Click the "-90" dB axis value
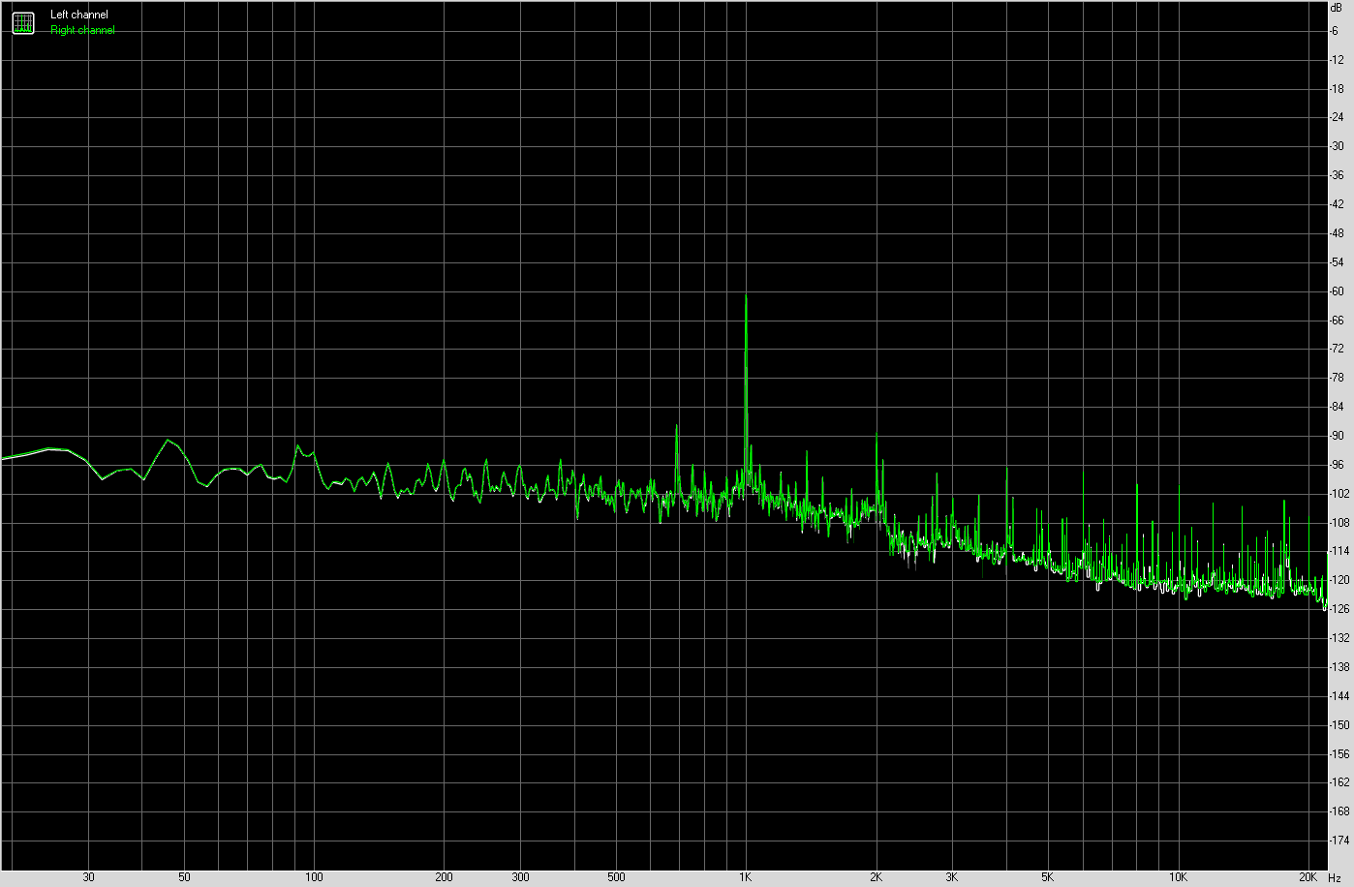Viewport: 1354px width, 887px height. pyautogui.click(x=1337, y=436)
